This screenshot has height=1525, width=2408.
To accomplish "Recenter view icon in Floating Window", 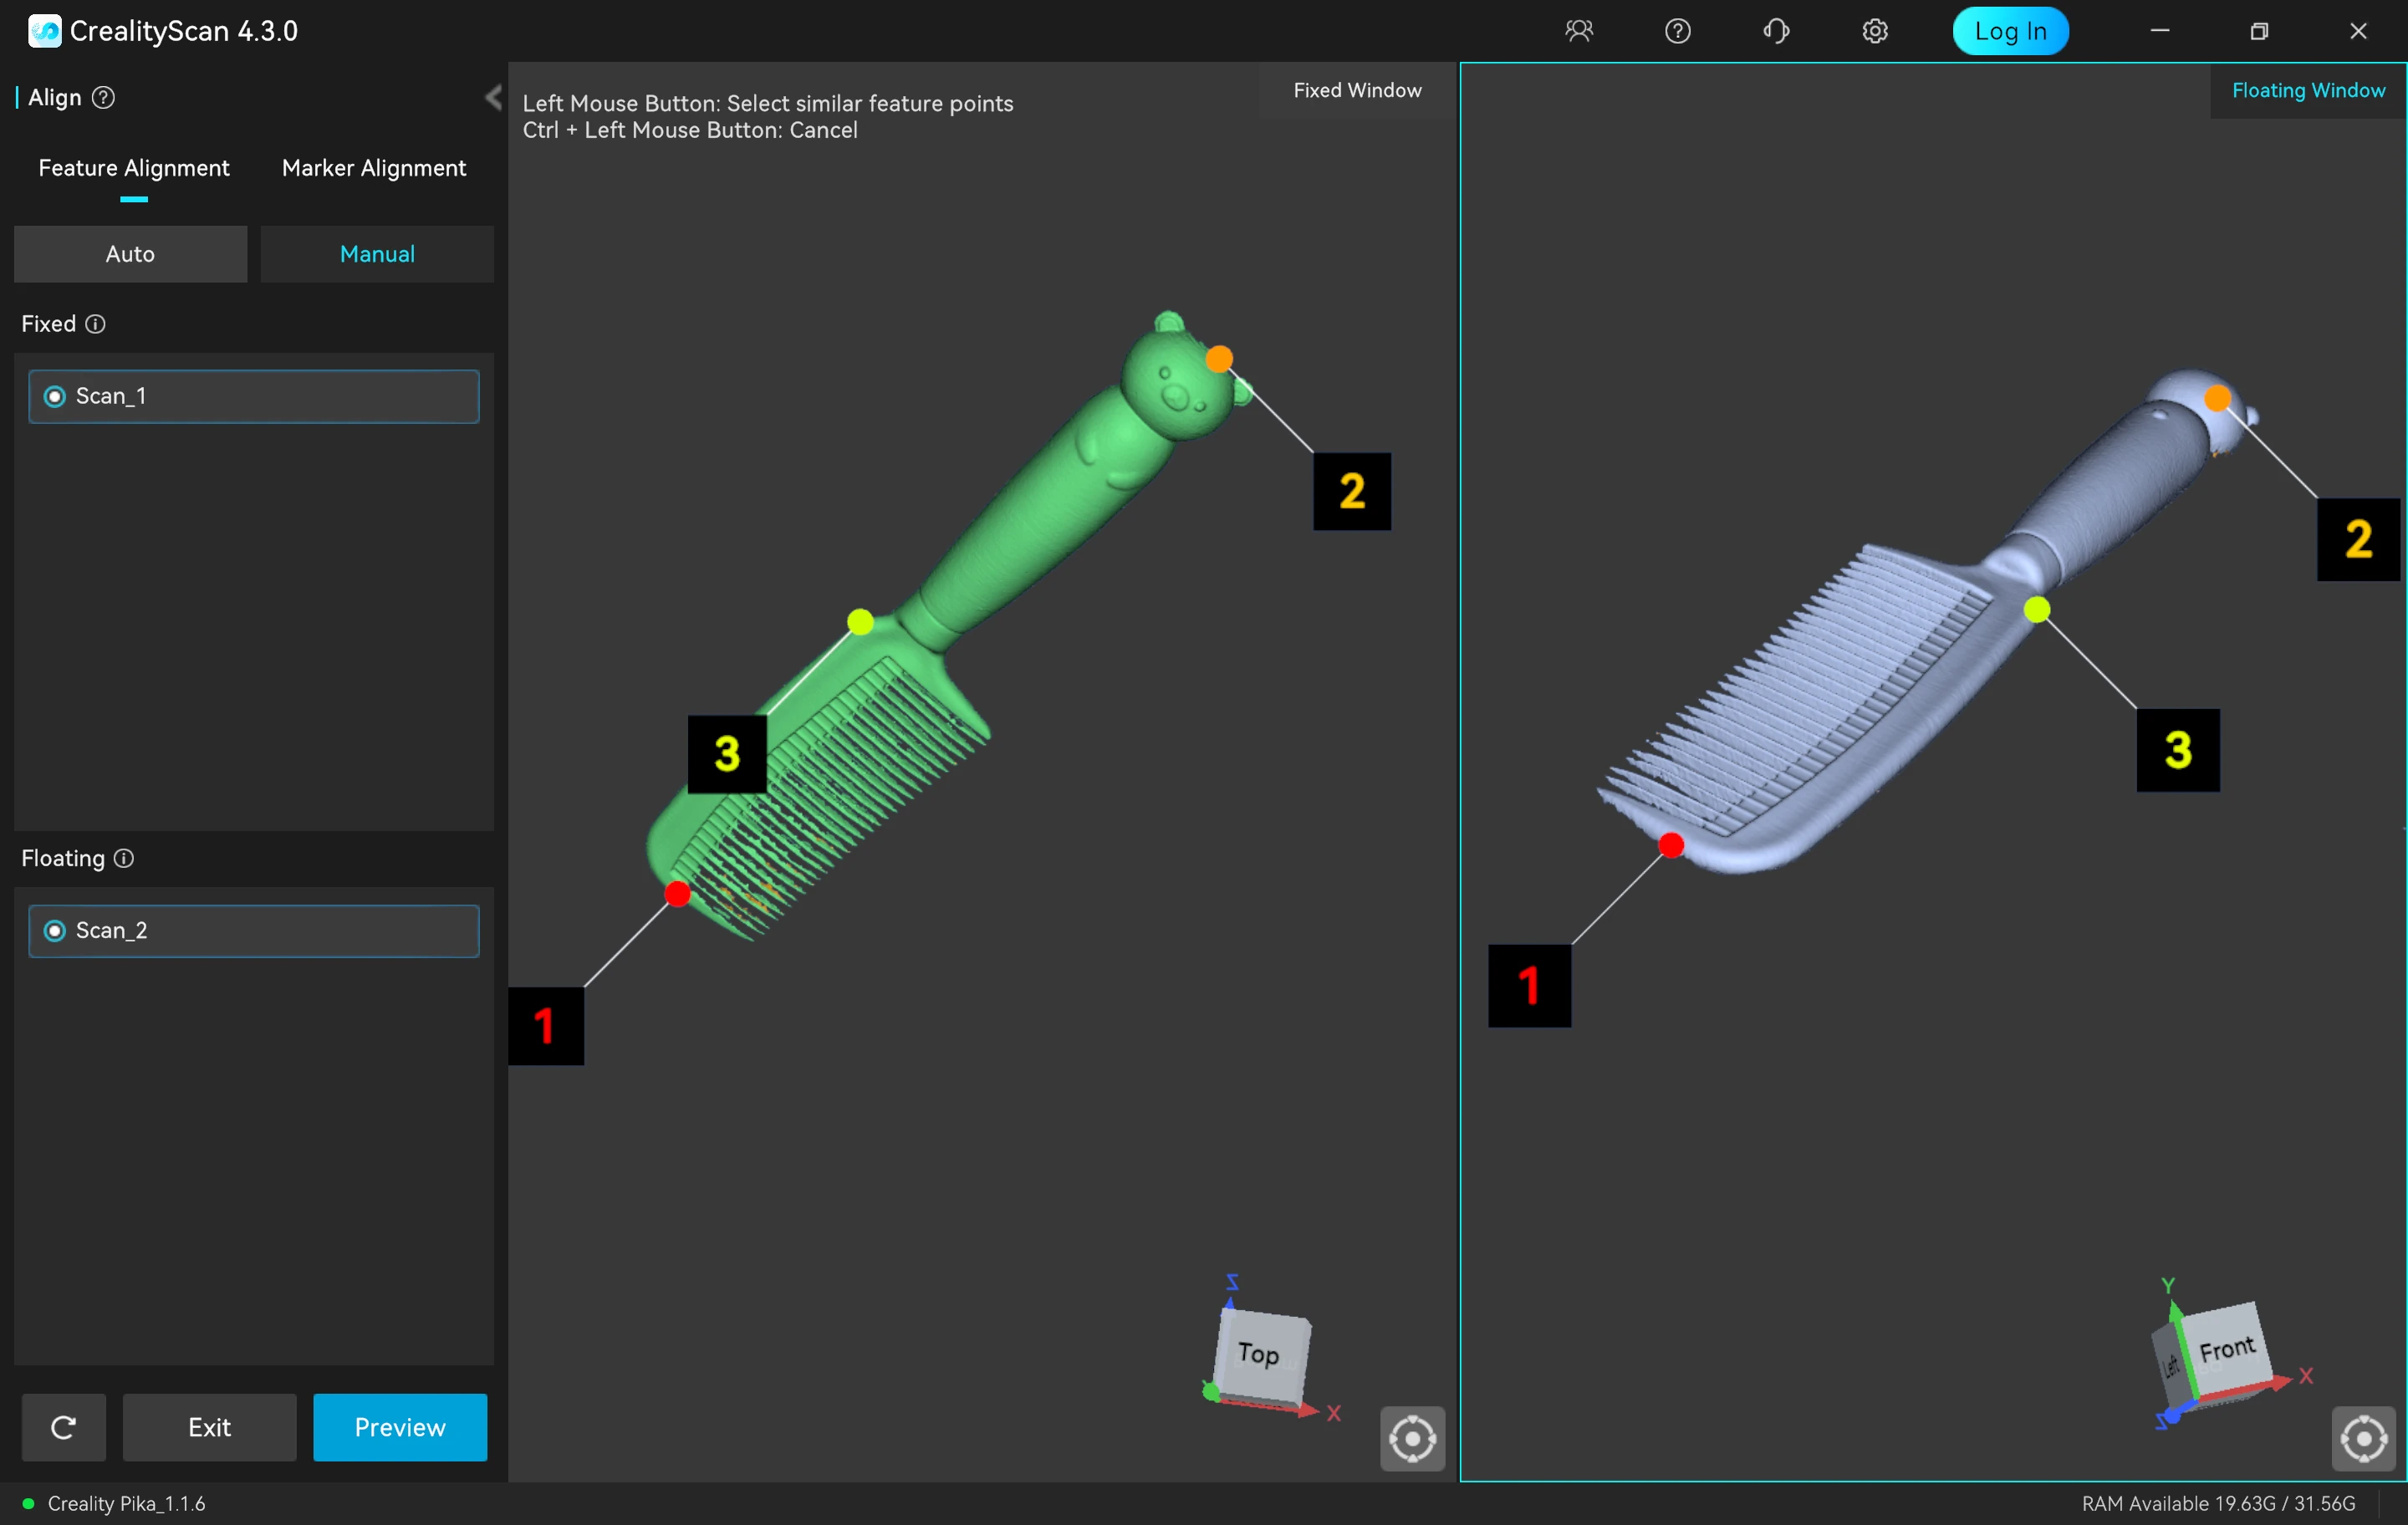I will click(2364, 1439).
